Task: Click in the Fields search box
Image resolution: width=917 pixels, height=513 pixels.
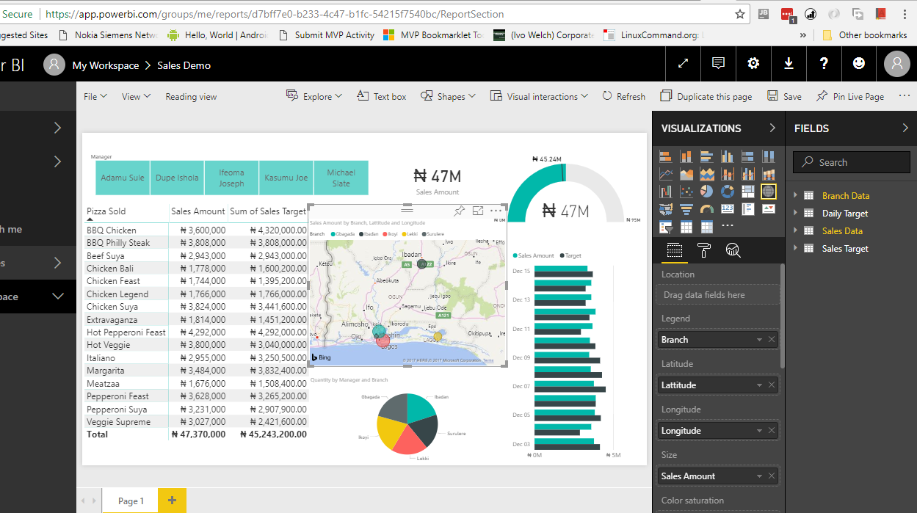Action: tap(851, 162)
